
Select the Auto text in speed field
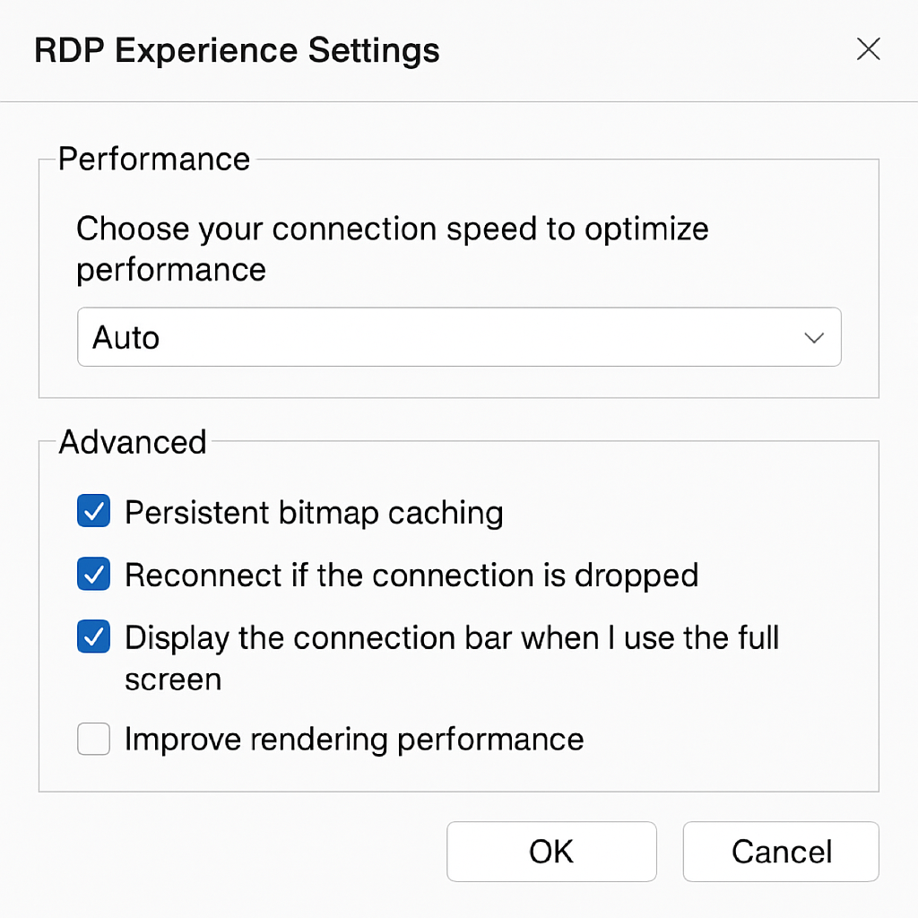(126, 338)
